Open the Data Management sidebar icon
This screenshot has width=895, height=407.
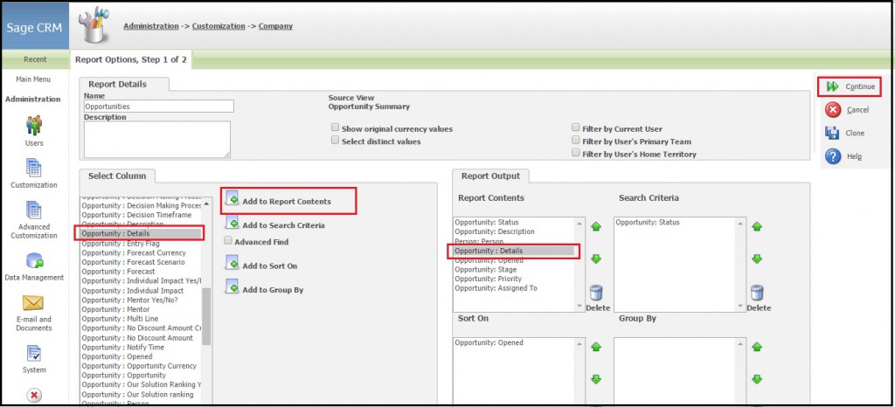[34, 260]
